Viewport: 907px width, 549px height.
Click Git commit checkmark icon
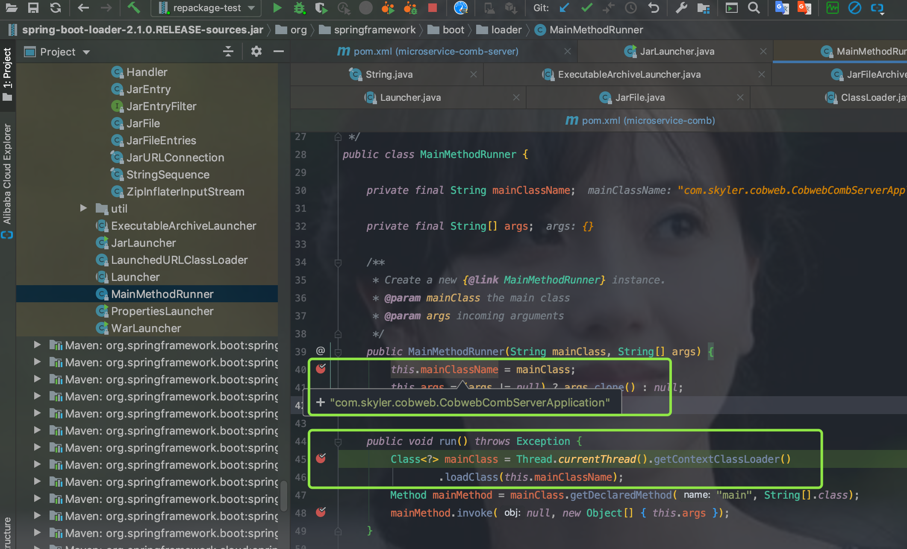[587, 8]
